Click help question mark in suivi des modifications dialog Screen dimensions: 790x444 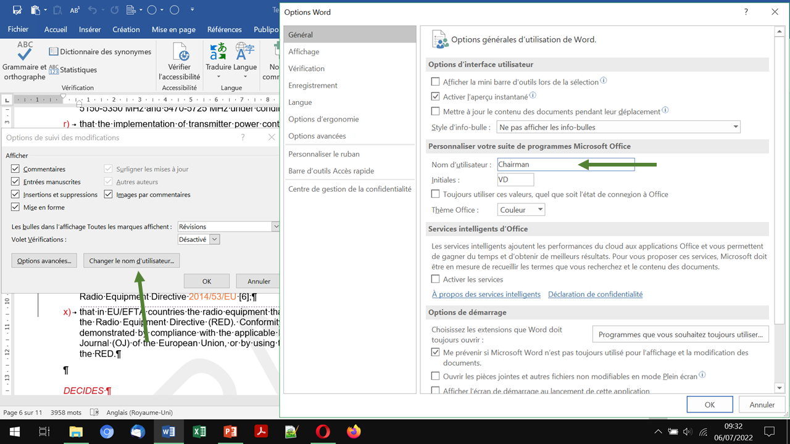(243, 138)
